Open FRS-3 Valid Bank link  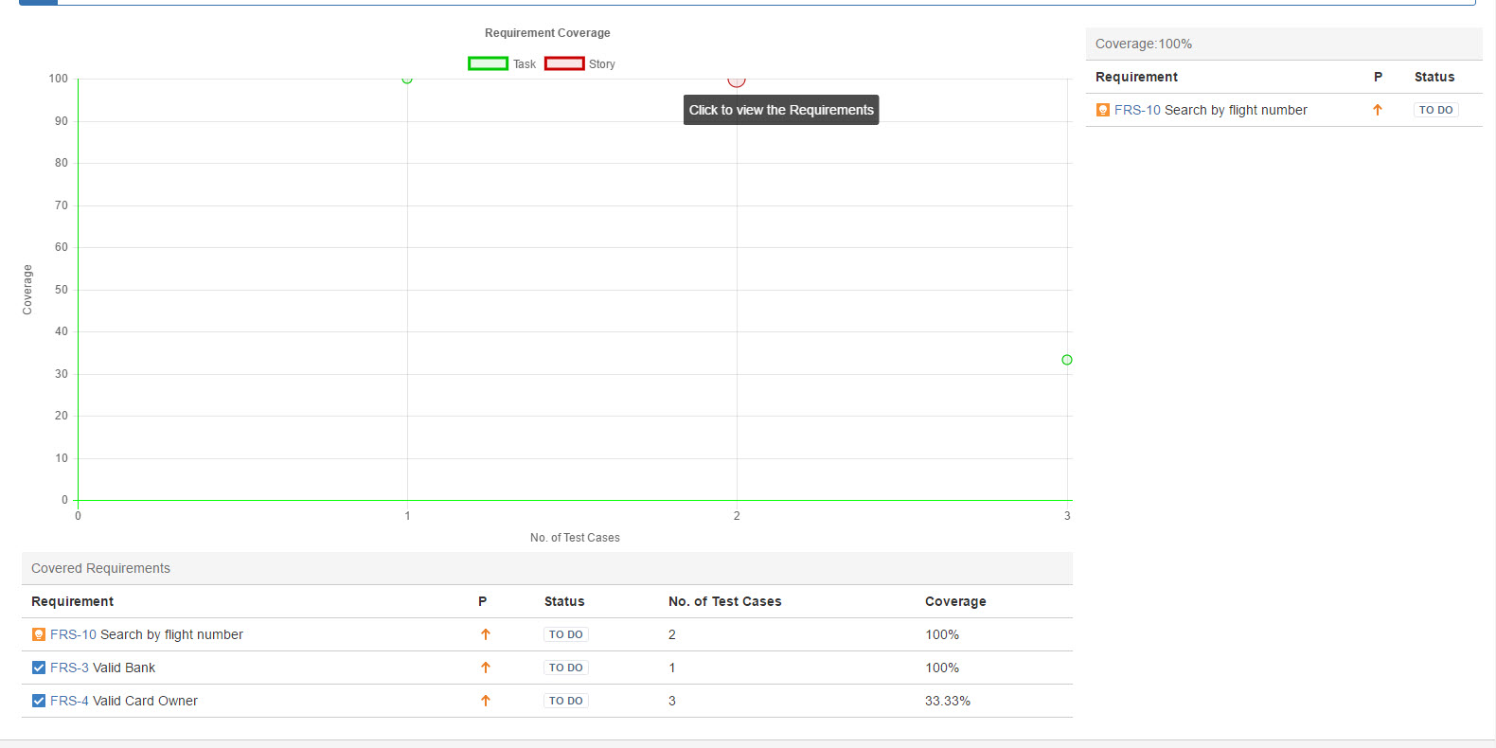pyautogui.click(x=69, y=668)
